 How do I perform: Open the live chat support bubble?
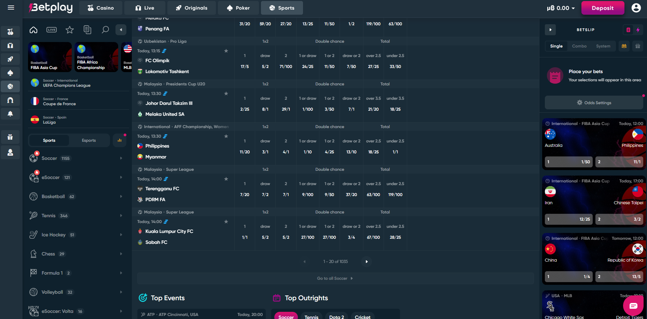click(x=633, y=306)
